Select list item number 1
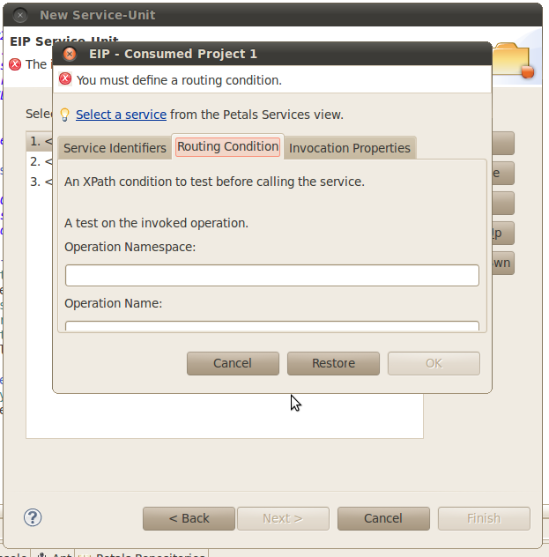This screenshot has height=557, width=549. (40, 141)
